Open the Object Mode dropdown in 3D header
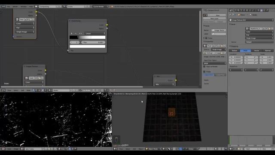 153,149
